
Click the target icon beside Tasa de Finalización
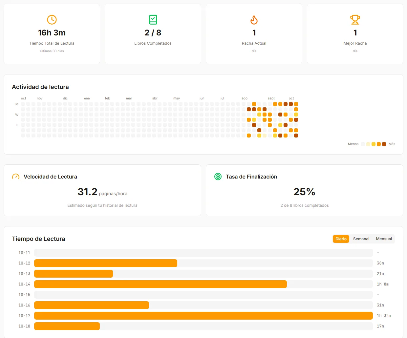[218, 177]
